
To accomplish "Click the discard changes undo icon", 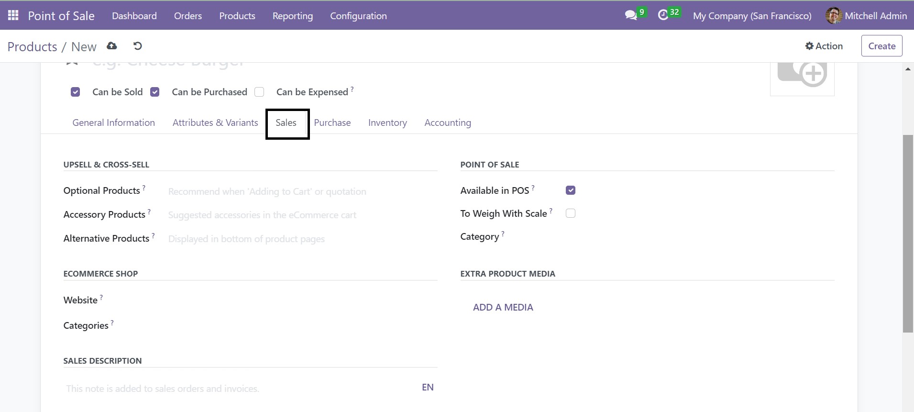I will (138, 46).
